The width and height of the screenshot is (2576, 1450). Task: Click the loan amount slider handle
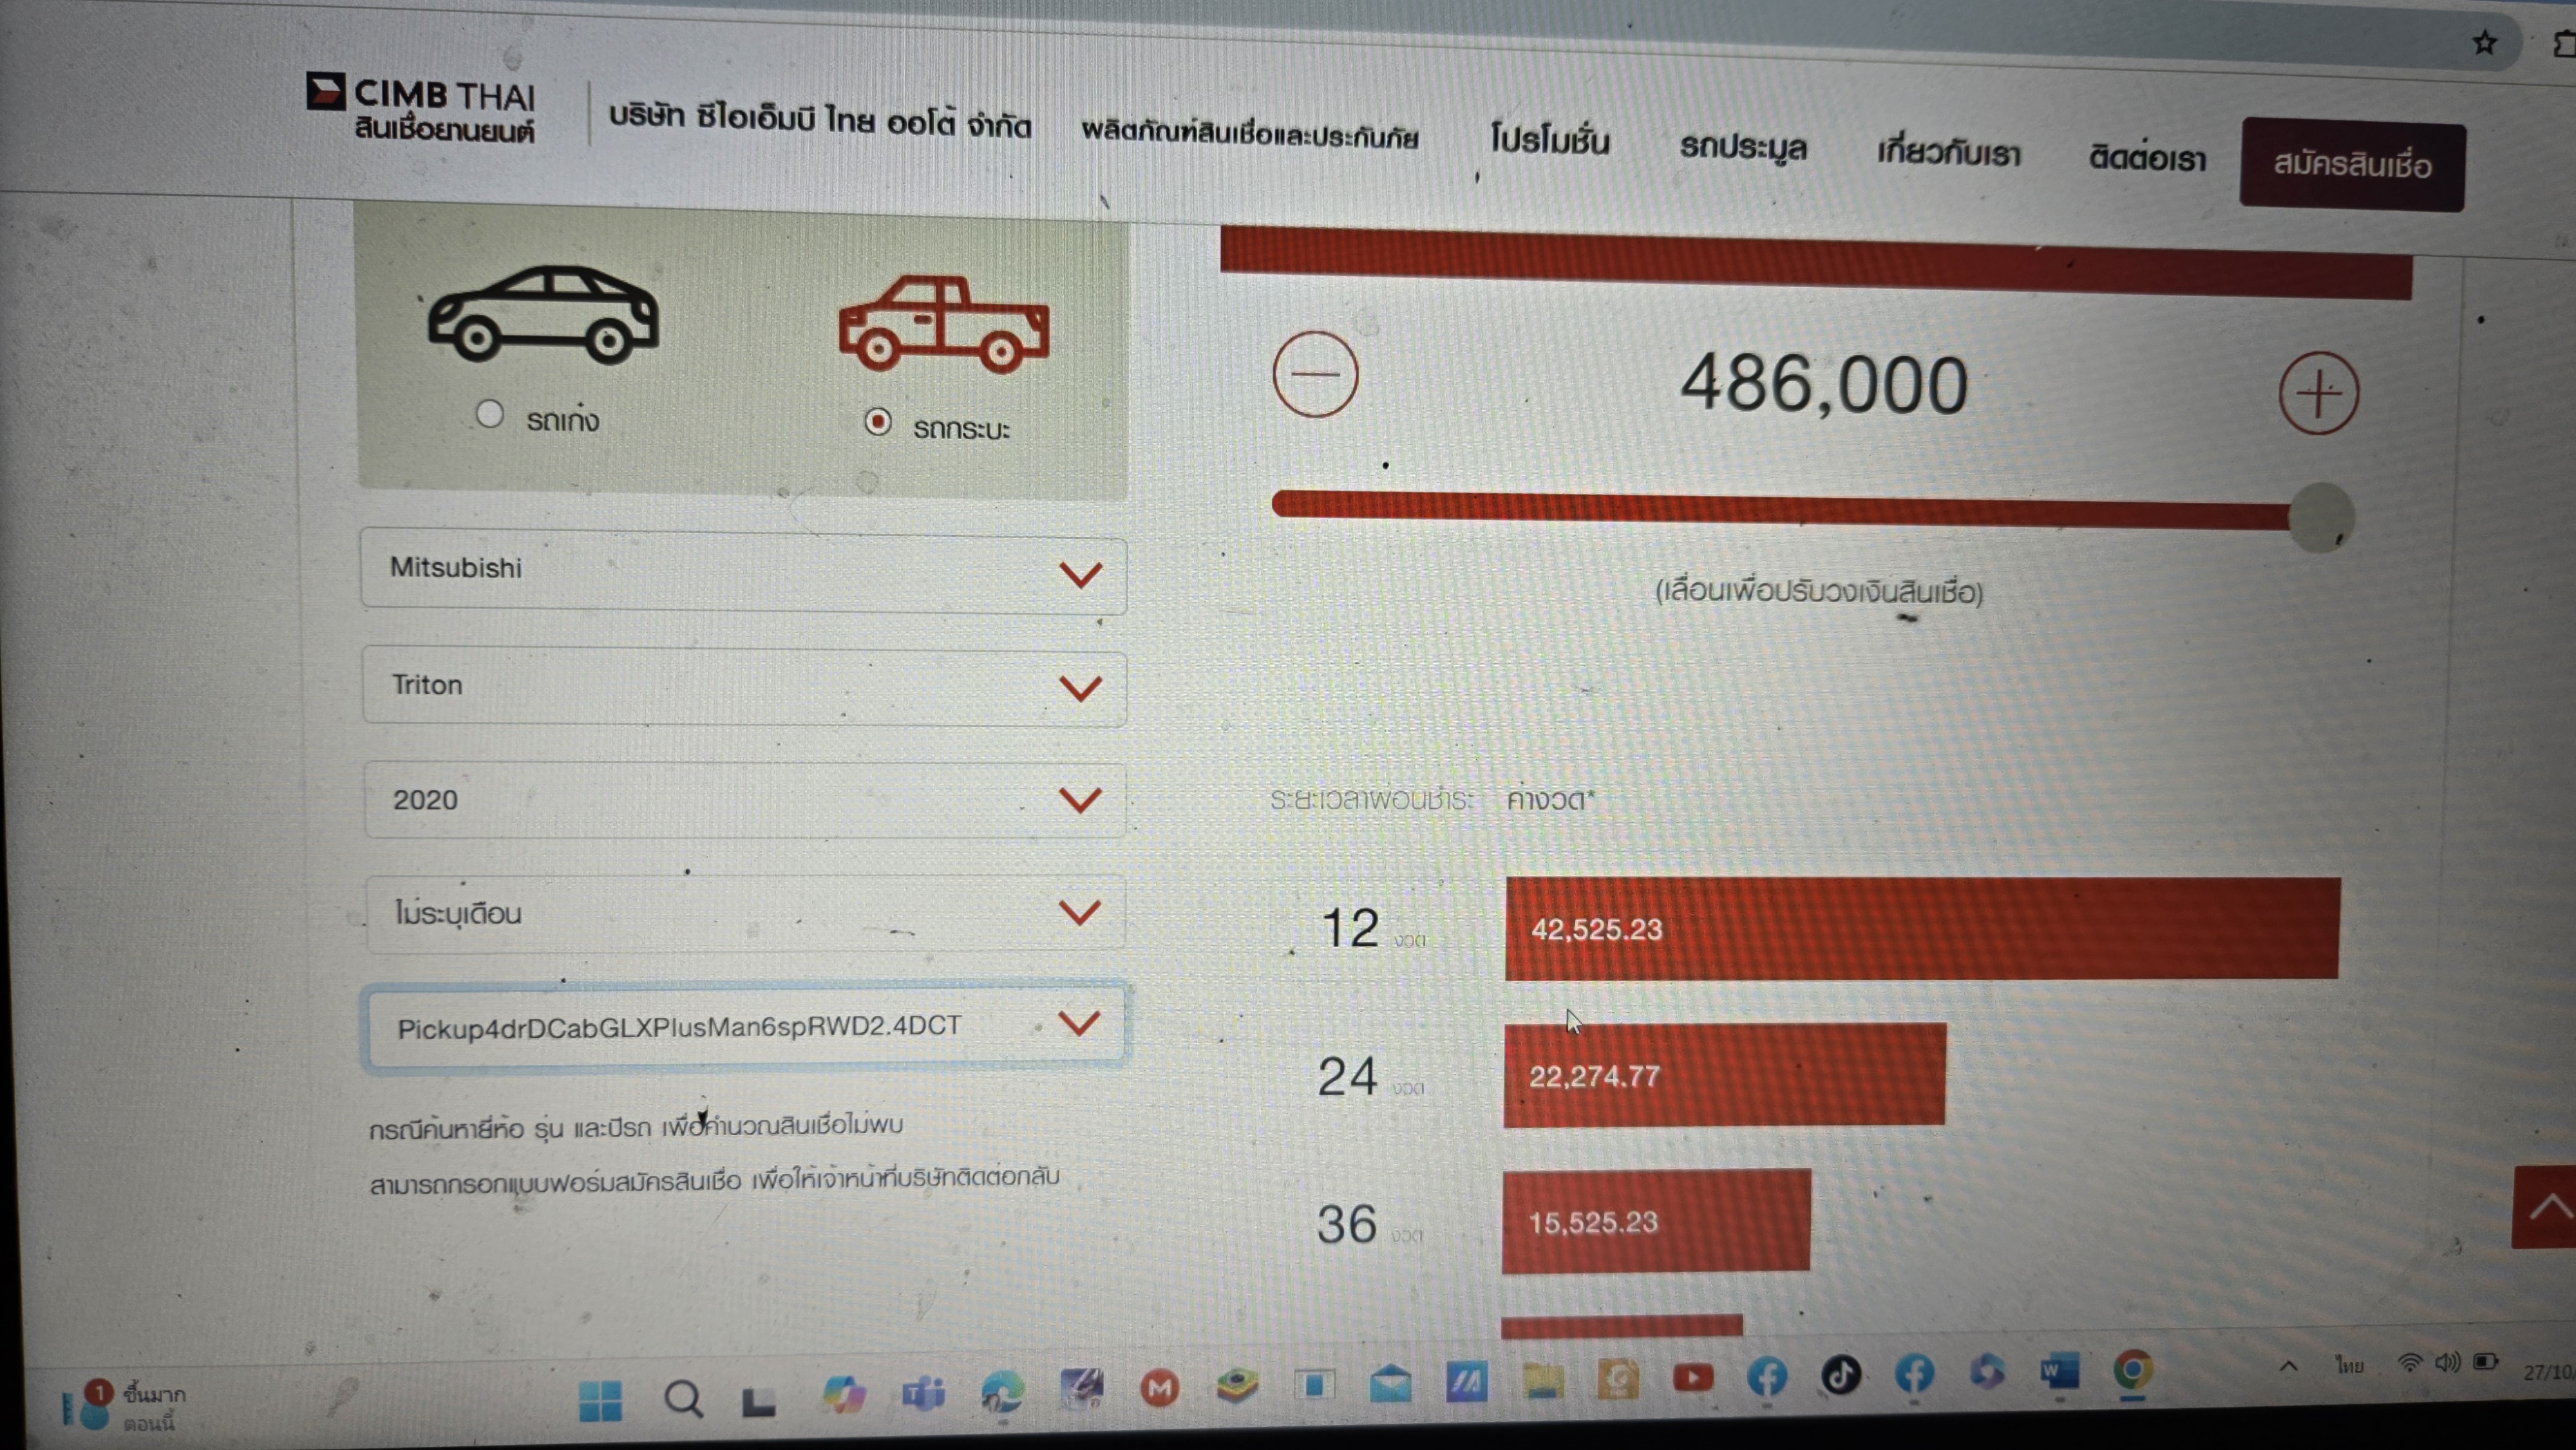(2321, 517)
